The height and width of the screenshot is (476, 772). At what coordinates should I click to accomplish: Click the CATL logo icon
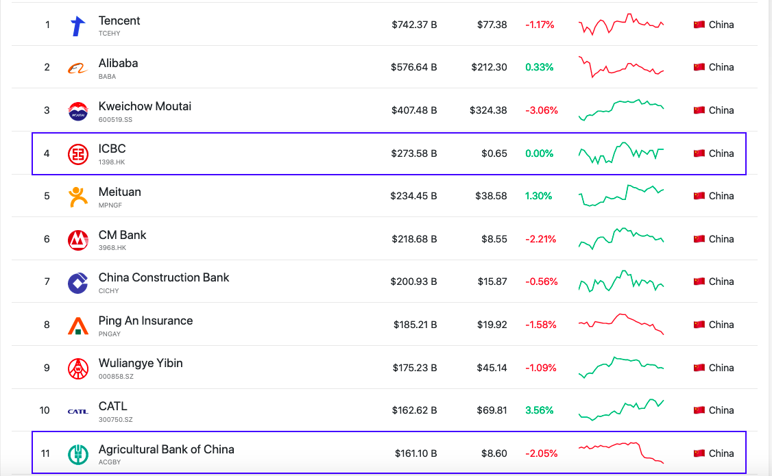coord(78,411)
